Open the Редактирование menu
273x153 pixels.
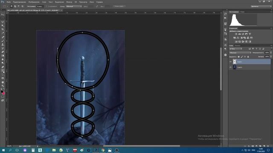20,2
